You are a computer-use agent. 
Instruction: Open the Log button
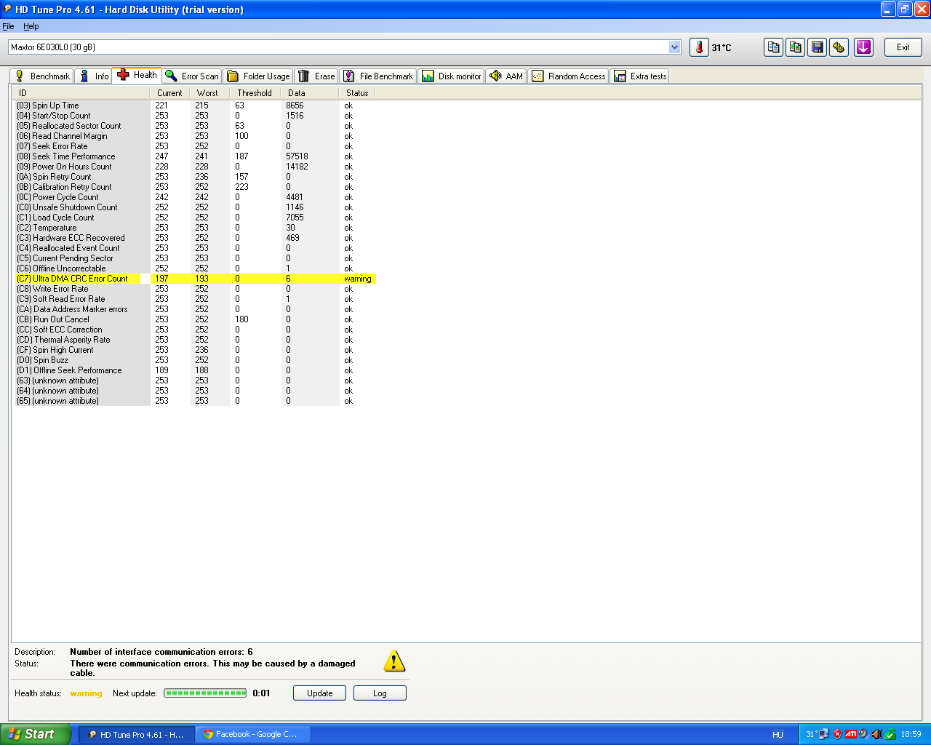380,693
